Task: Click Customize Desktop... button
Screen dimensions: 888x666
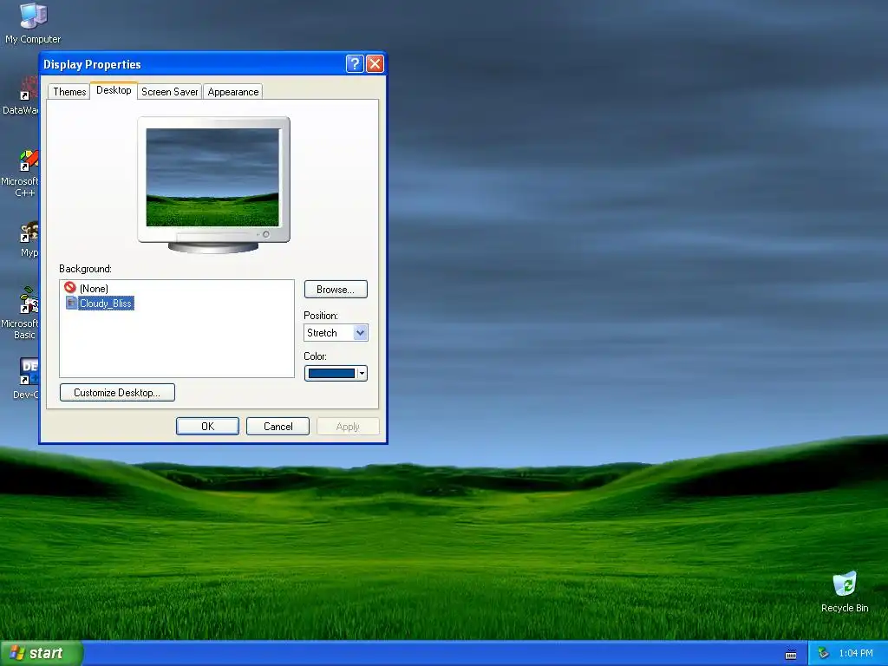Action: (x=117, y=393)
